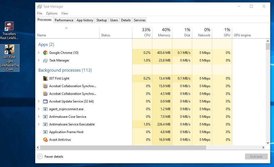Click the Application Frame Host icon
The image size is (274, 167).
point(45,132)
